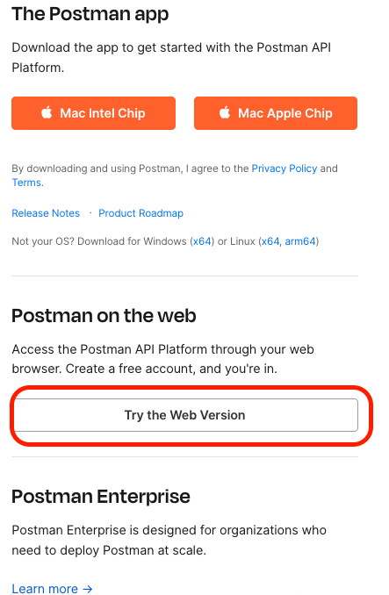Click the 'Access the Postman API Platform' paragraph
Viewport: 389px width, 595px height.
162,359
